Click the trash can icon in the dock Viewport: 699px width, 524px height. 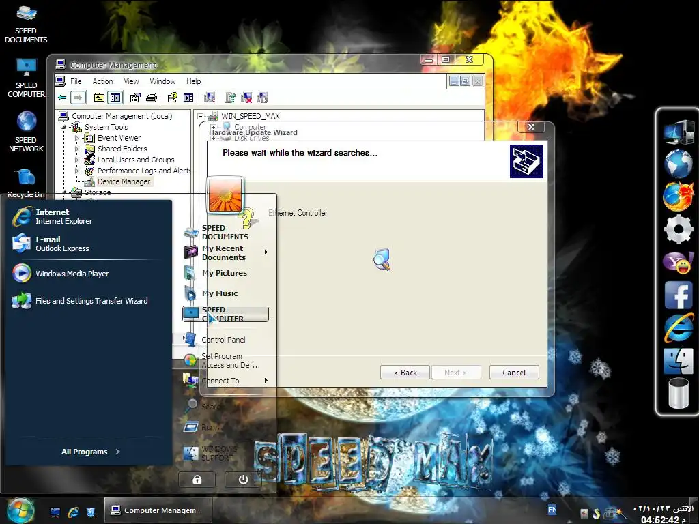click(679, 392)
